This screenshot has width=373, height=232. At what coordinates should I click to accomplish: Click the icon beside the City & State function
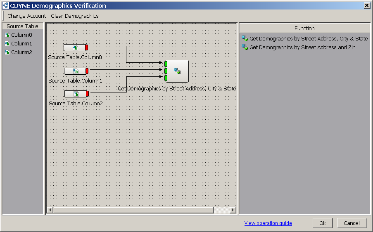245,38
